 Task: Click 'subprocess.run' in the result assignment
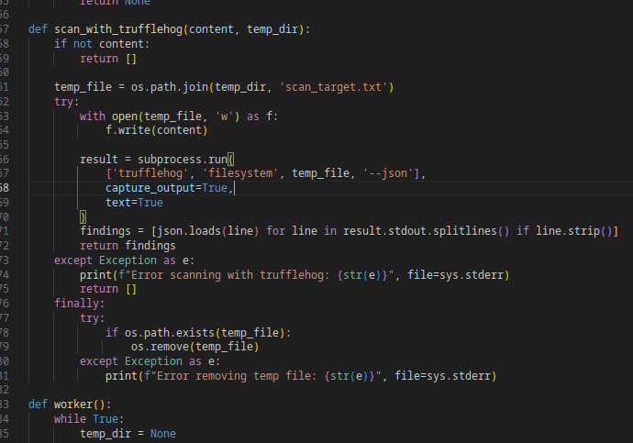183,160
